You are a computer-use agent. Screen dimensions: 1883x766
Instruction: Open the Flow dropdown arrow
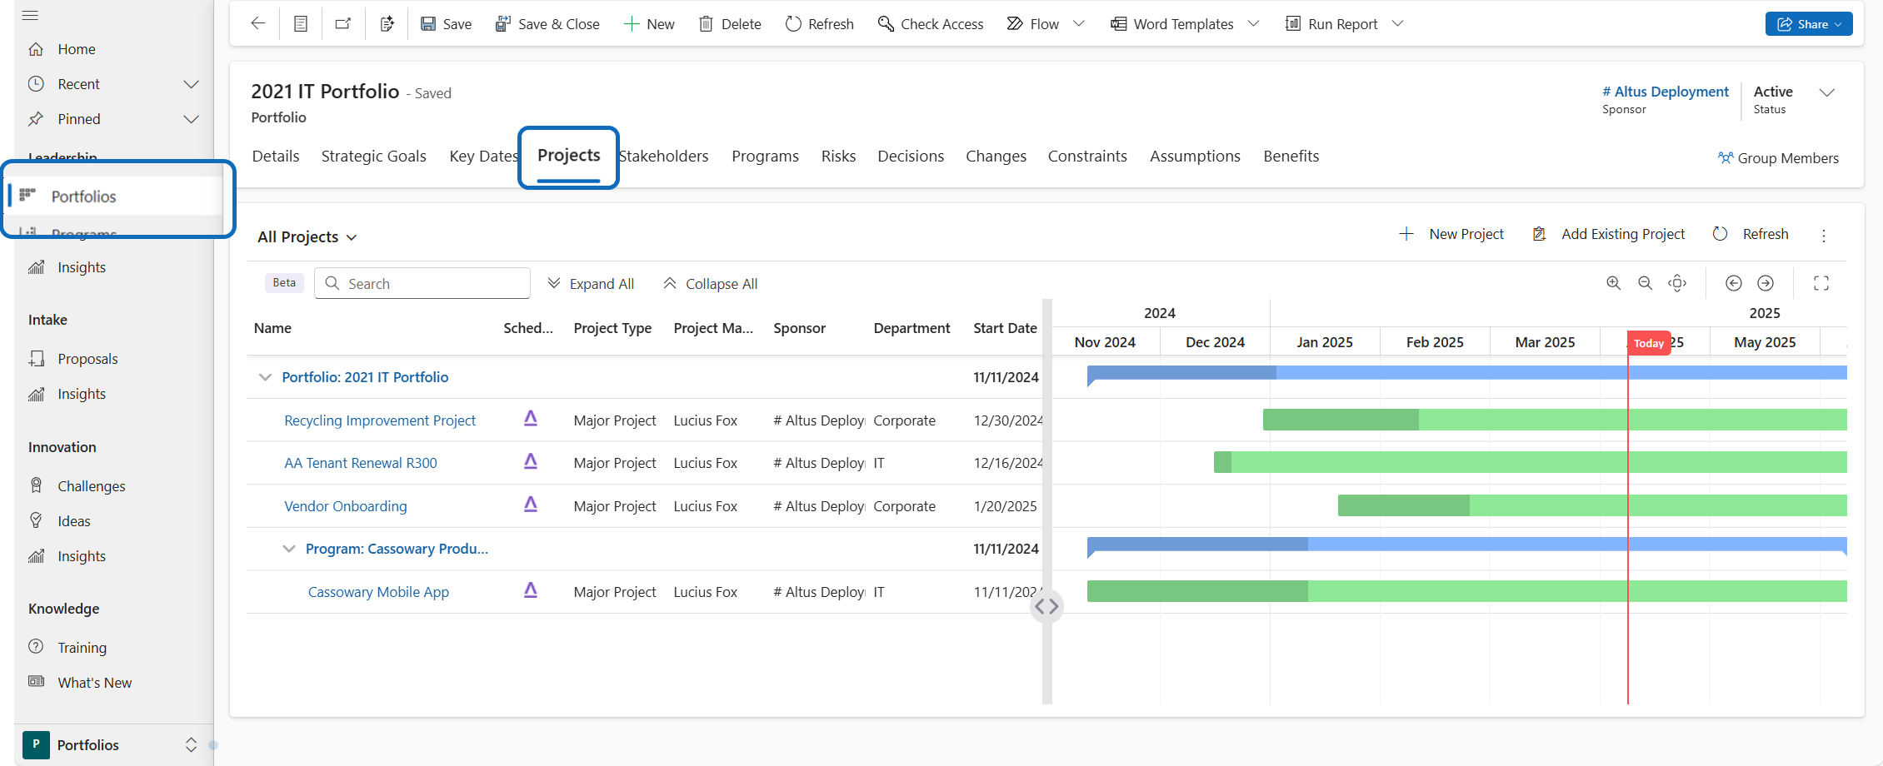1079,24
